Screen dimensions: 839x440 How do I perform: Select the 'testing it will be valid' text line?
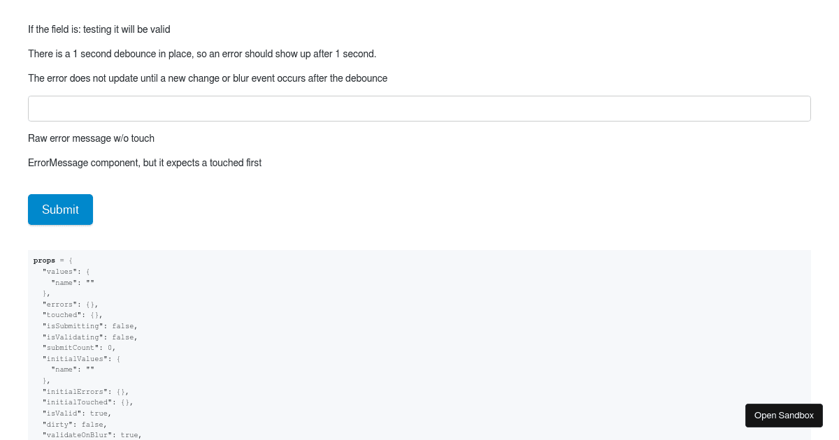point(99,29)
